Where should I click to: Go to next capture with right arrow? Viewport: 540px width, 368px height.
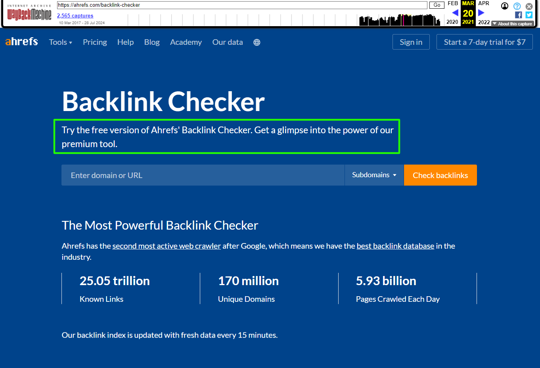click(x=481, y=13)
